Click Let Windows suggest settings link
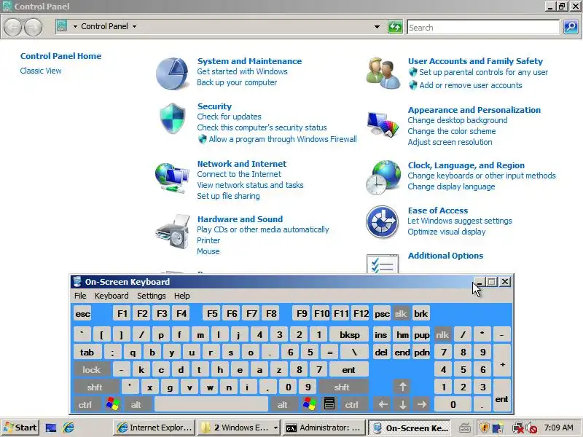The width and height of the screenshot is (583, 437). coord(460,221)
